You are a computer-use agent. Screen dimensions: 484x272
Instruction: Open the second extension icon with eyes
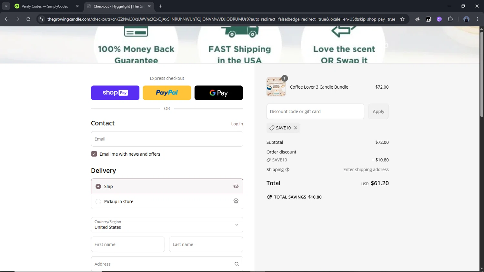pos(428,19)
